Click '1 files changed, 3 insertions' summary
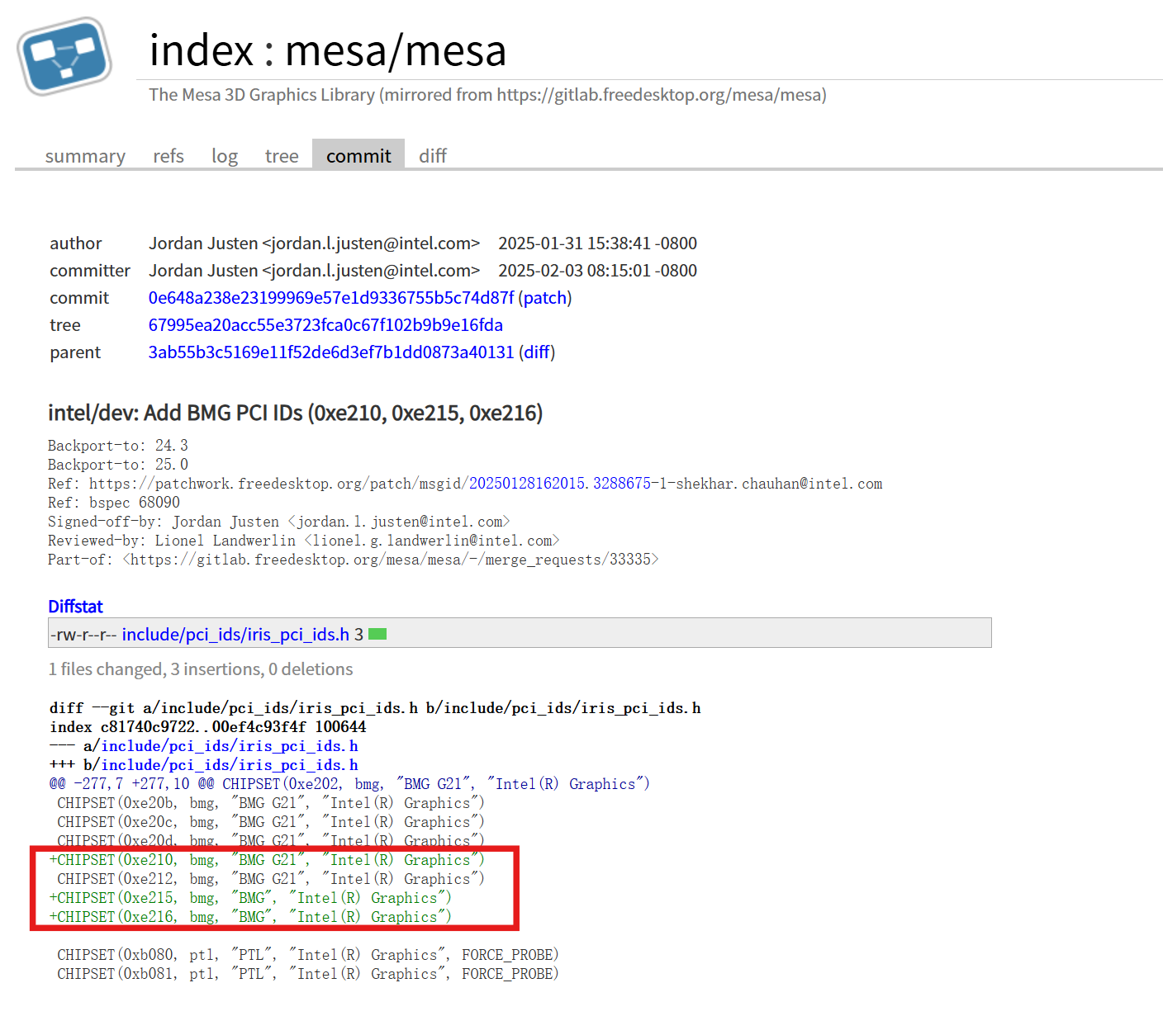 point(201,669)
